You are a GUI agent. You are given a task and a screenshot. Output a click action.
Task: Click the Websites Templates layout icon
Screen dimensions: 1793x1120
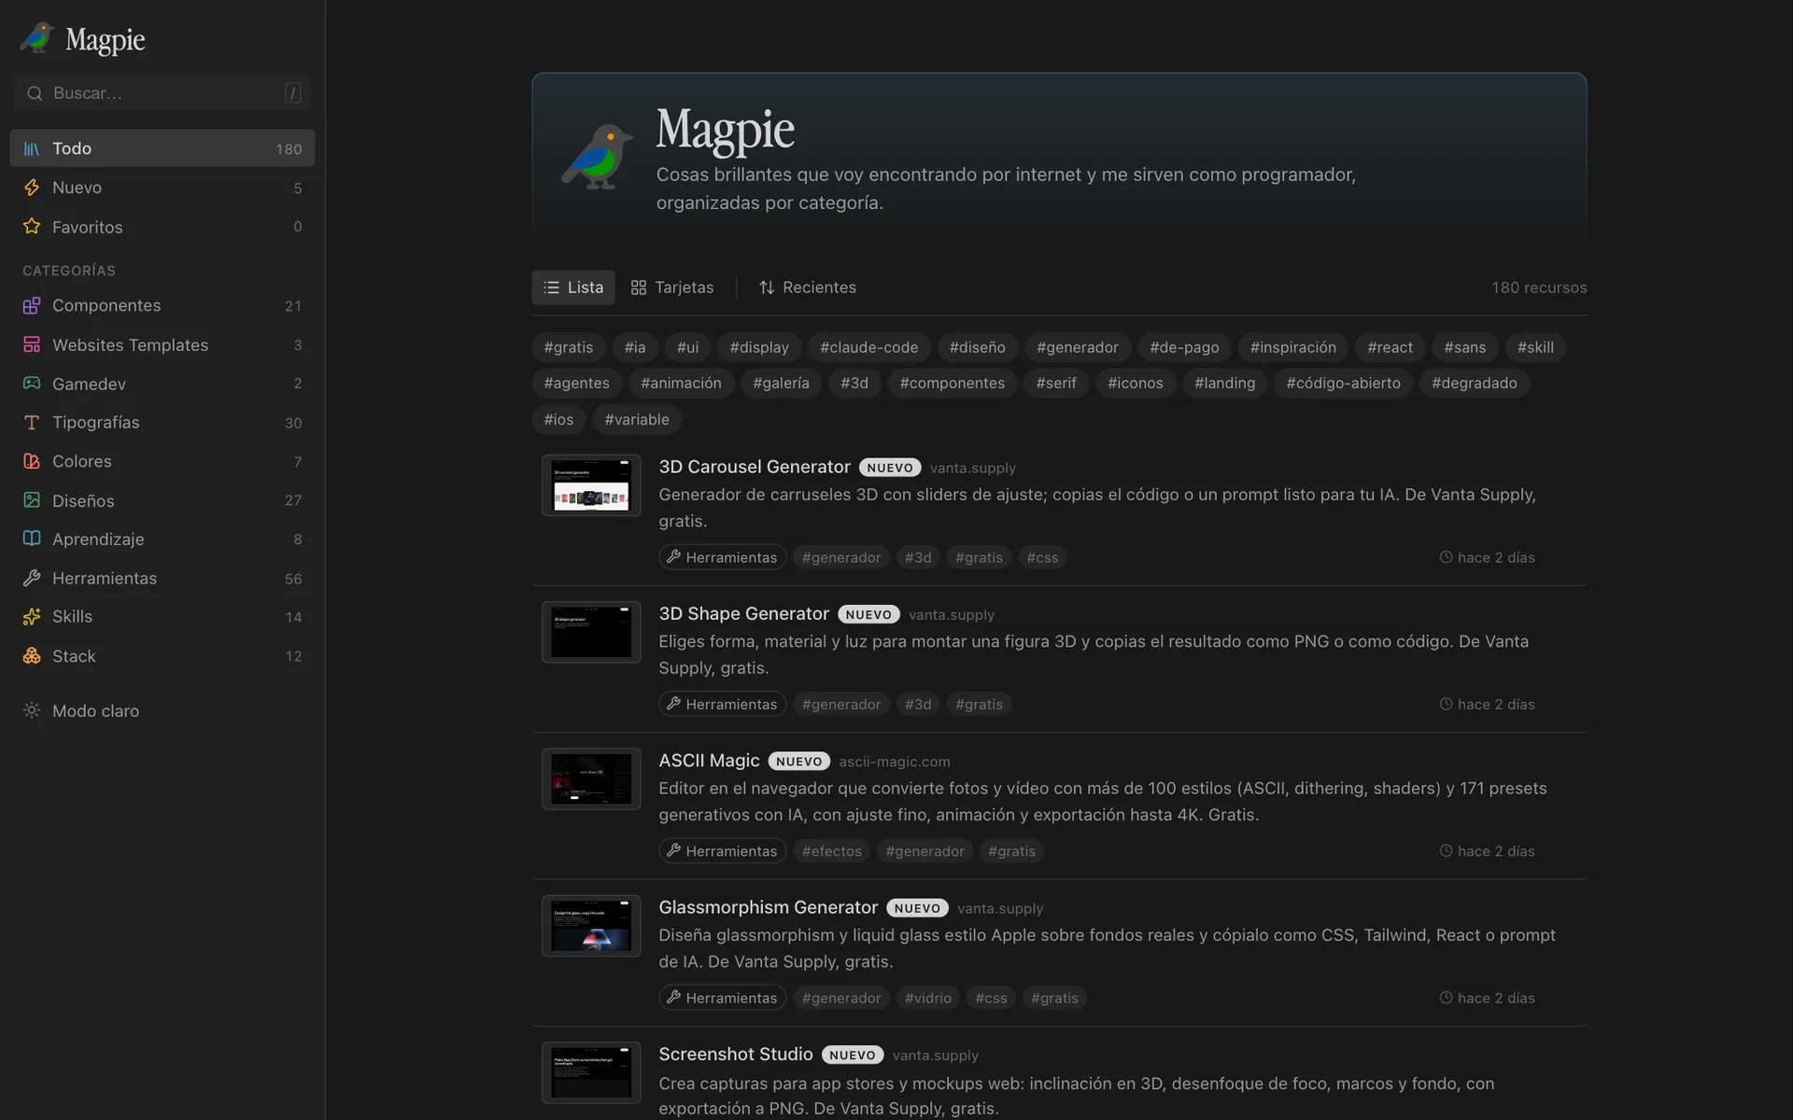click(x=32, y=344)
